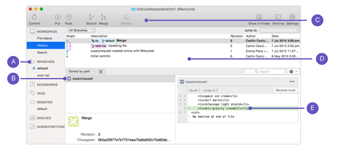Select the 'Initial commit.' row

point(182,56)
